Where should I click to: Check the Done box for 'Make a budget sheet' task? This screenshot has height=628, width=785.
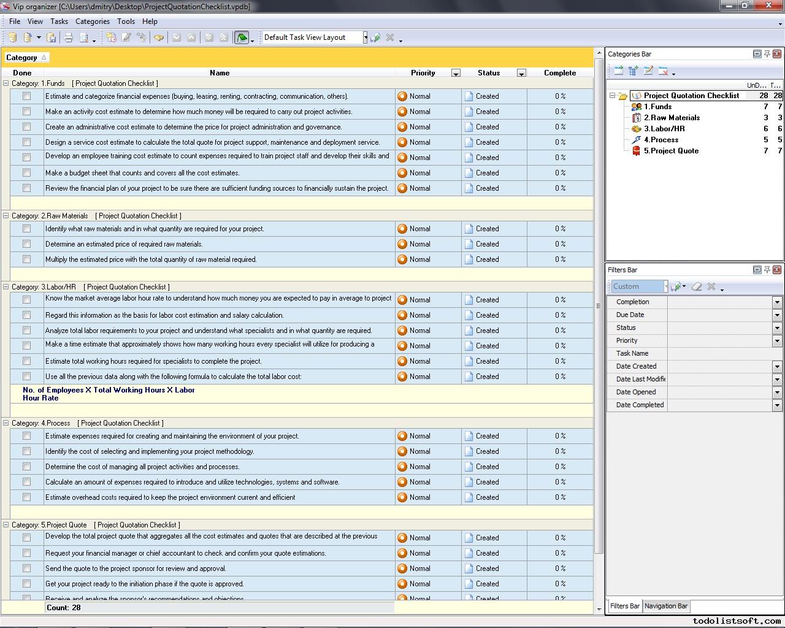(26, 173)
